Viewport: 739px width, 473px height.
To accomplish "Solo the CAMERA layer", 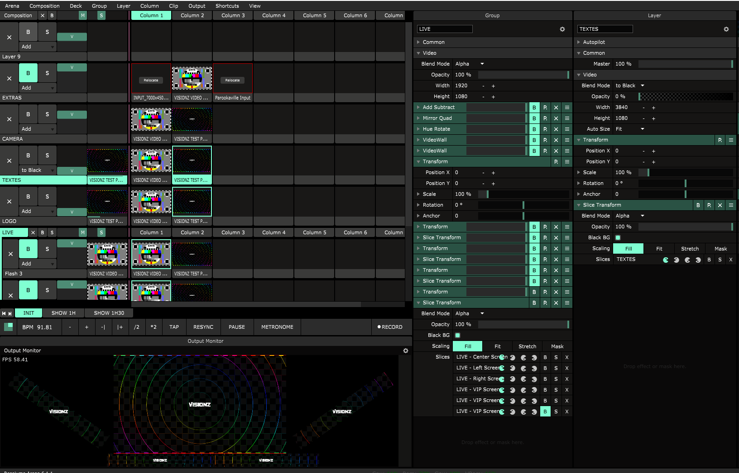I will pyautogui.click(x=47, y=114).
